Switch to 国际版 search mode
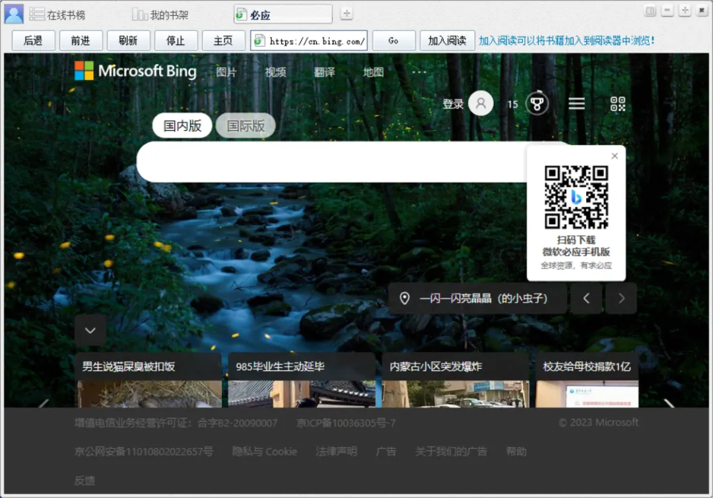Screen dimensions: 713x498 click(246, 125)
